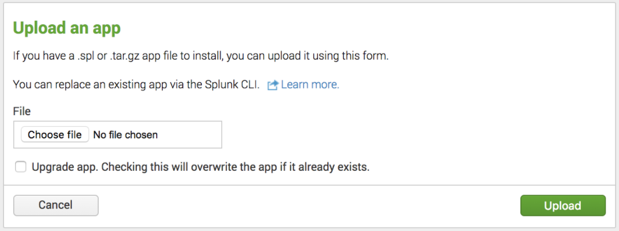Screen dimensions: 619x231
Task: Follow the Splunk CLI Learn more hyperlink
Action: point(310,85)
